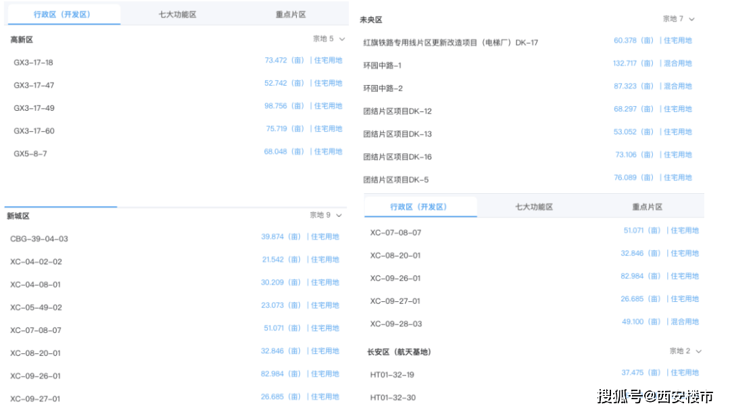The height and width of the screenshot is (412, 730).
Task: Open parcel 团结片区项目DK-5
Action: 395,179
